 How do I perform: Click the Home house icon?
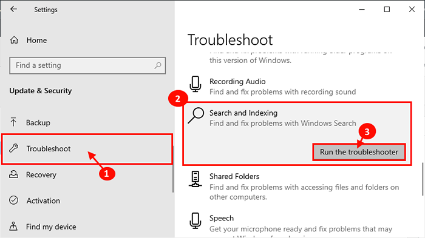click(x=14, y=40)
